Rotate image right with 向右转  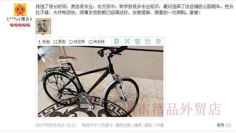point(96,42)
